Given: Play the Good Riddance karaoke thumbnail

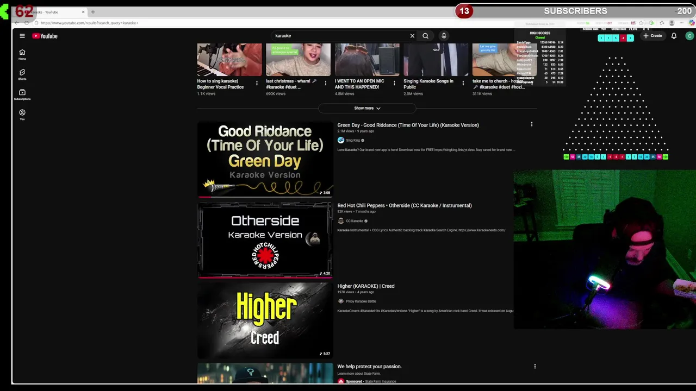Looking at the screenshot, I should (x=265, y=159).
